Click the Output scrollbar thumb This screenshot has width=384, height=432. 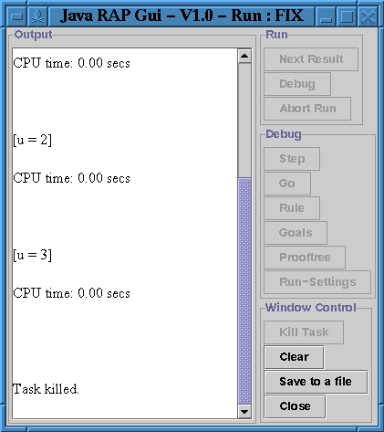point(244,291)
